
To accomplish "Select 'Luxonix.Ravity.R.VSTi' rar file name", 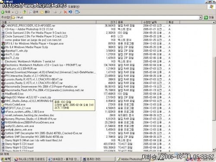I will pos(34,79).
